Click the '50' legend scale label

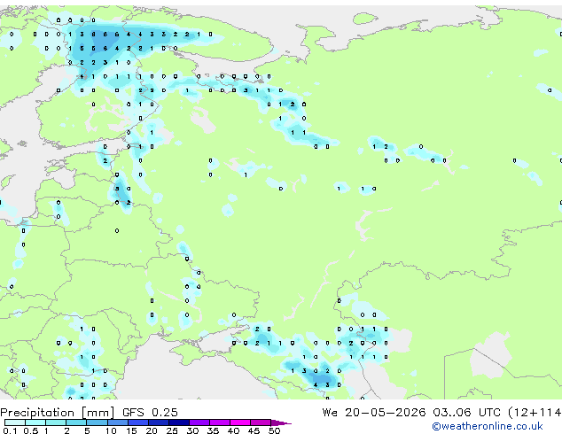pos(274,430)
